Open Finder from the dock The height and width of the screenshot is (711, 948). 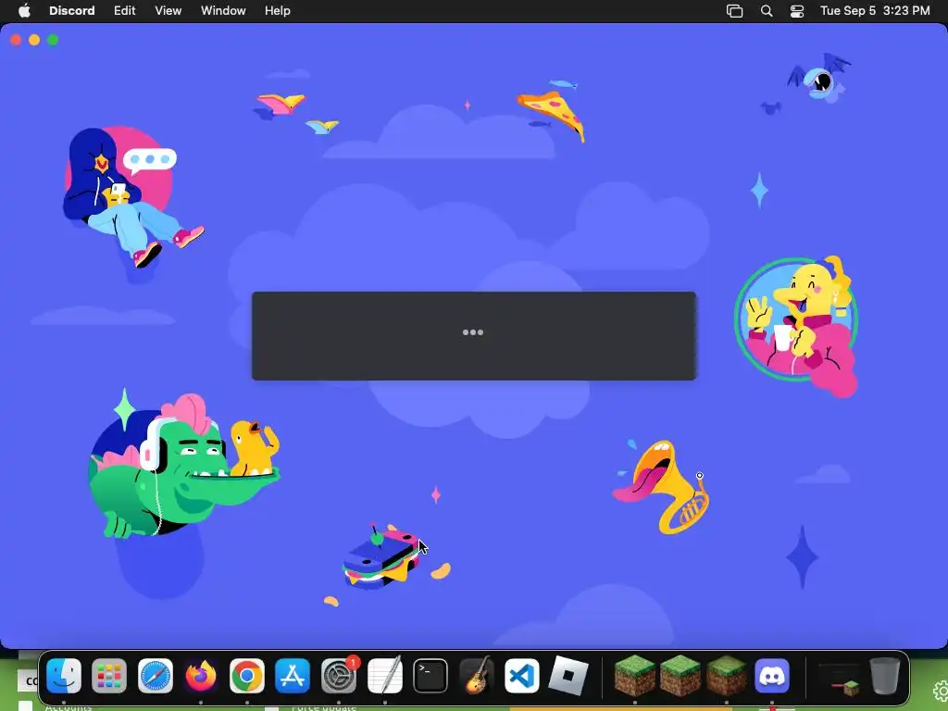64,675
